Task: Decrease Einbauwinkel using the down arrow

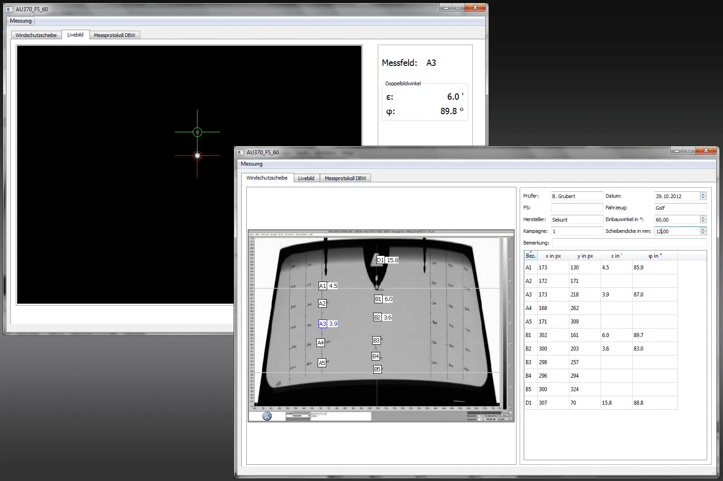Action: point(703,221)
